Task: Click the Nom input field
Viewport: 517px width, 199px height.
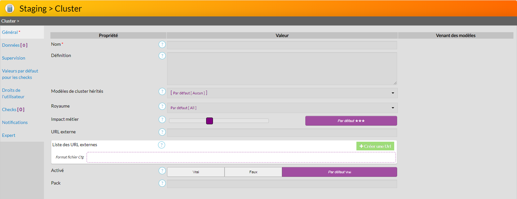Action: 282,45
